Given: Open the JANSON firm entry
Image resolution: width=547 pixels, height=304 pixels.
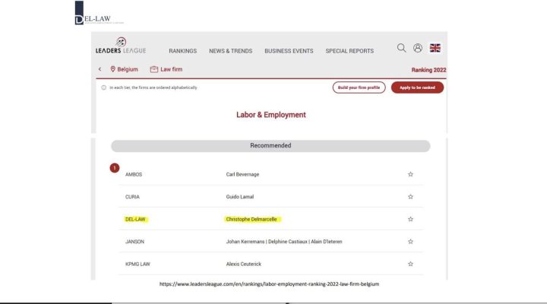Looking at the screenshot, I should point(134,242).
